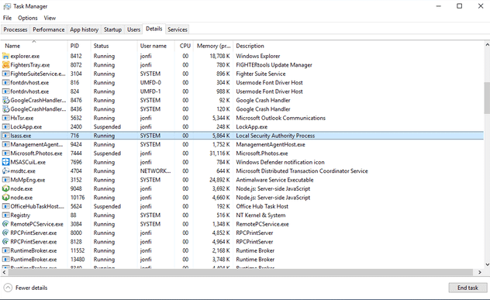Sort by the Name column header
490x300 pixels.
[x=34, y=46]
